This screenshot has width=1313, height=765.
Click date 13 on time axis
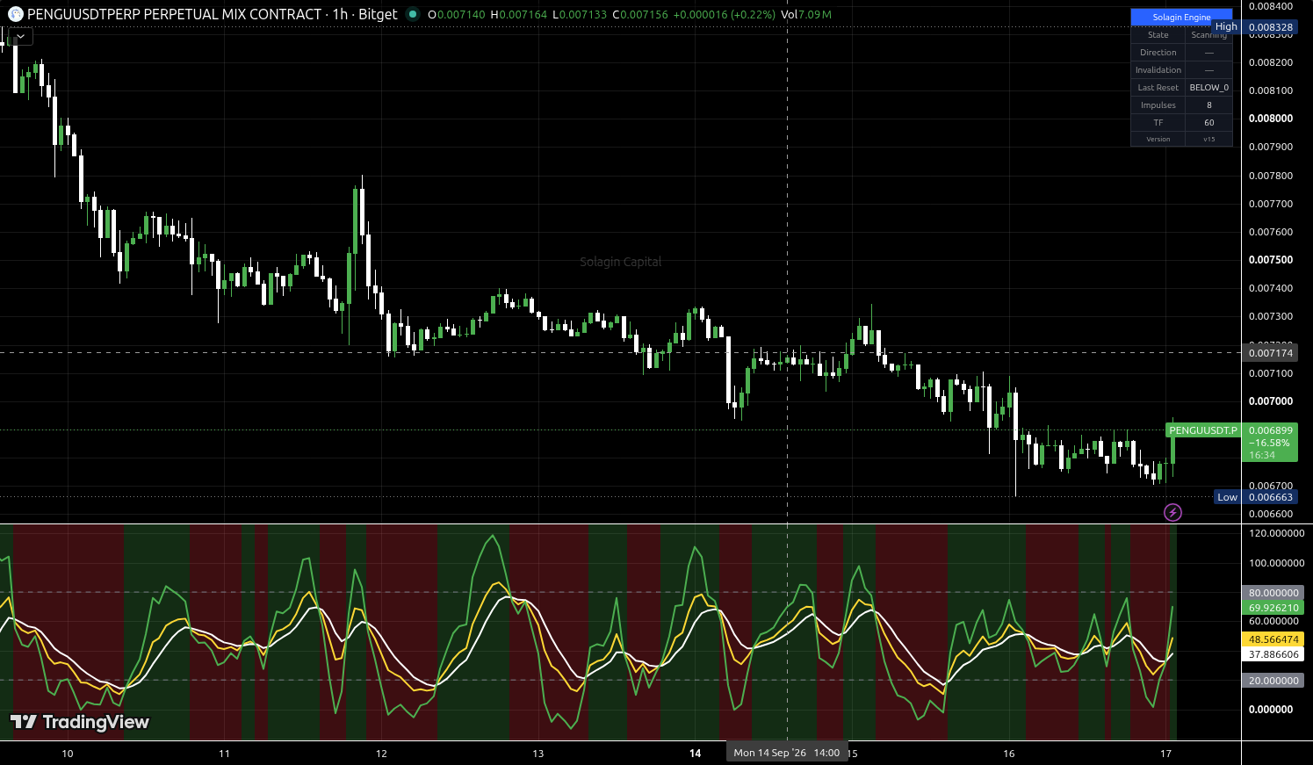pyautogui.click(x=538, y=754)
